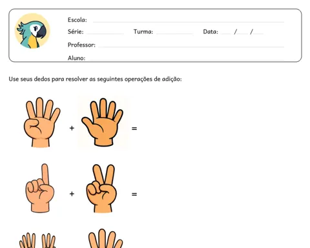Click the open five-finger hand in first row
Viewport: 310px width, 248px height.
pyautogui.click(x=103, y=122)
